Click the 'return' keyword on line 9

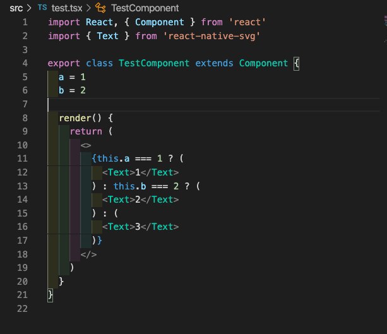[86, 131]
